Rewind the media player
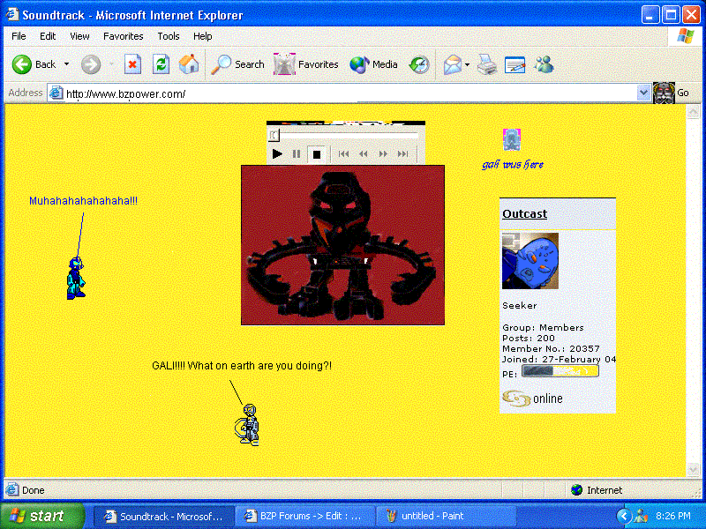 coord(364,154)
